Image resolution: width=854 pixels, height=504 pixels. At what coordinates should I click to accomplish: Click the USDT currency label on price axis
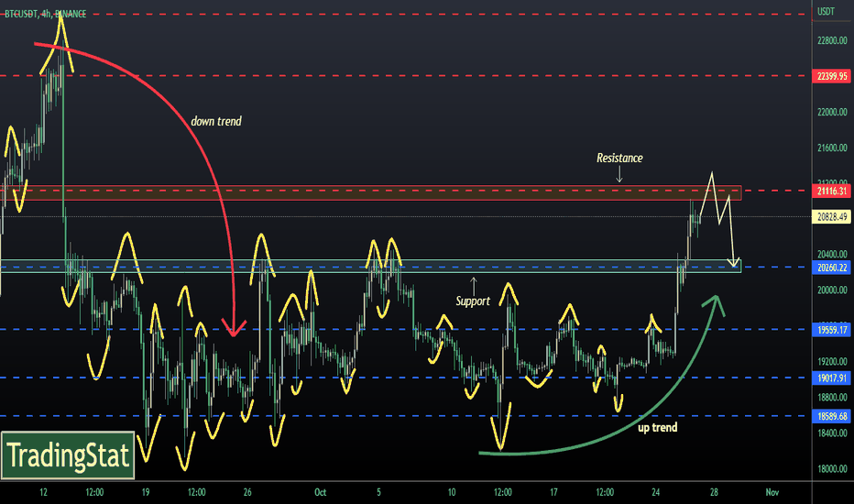point(826,11)
